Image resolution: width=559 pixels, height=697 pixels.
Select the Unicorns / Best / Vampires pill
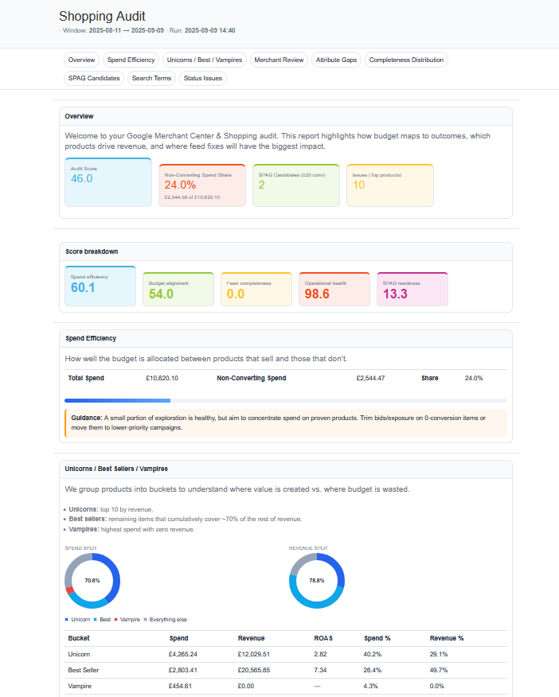click(x=204, y=60)
